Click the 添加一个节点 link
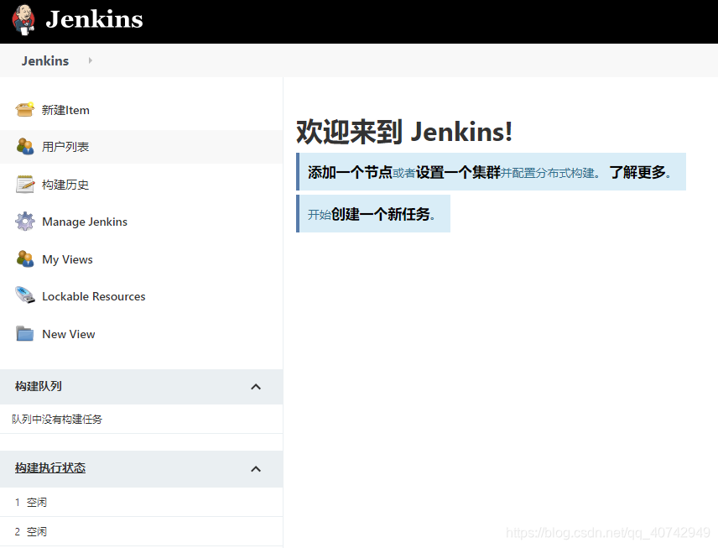This screenshot has width=718, height=548. click(x=350, y=172)
